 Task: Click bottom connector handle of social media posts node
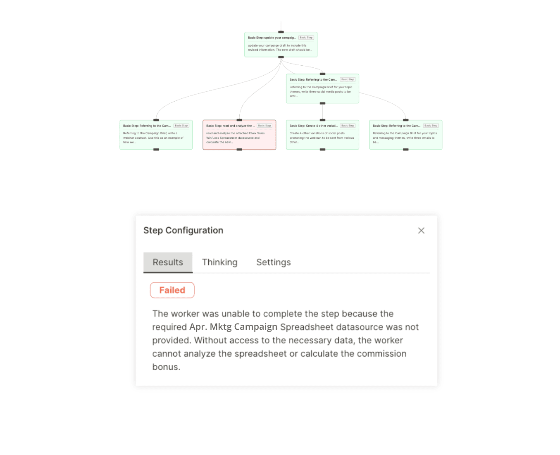[322, 103]
